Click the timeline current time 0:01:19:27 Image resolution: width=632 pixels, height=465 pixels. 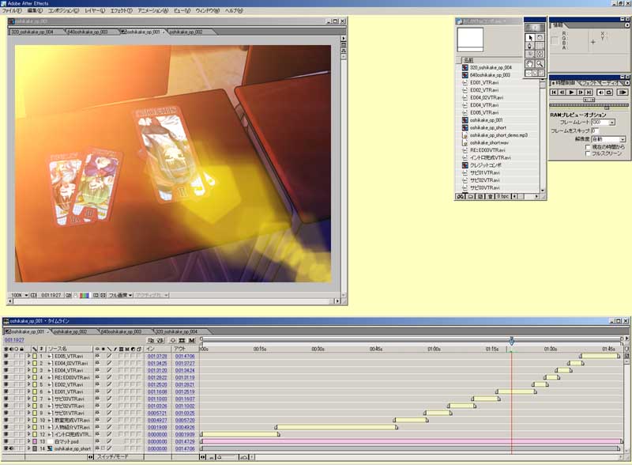click(14, 340)
